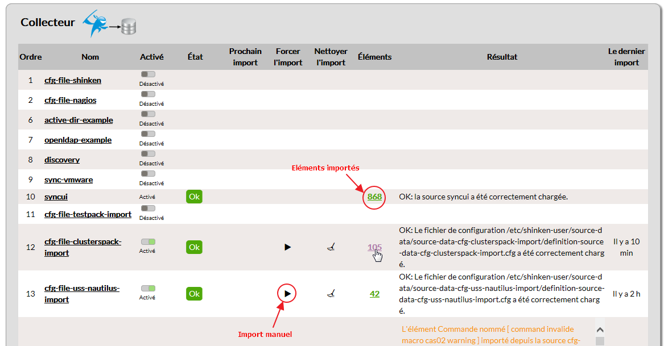This screenshot has width=664, height=346.
Task: Enable the cfg-file-shinken source toggle
Action: pos(148,74)
